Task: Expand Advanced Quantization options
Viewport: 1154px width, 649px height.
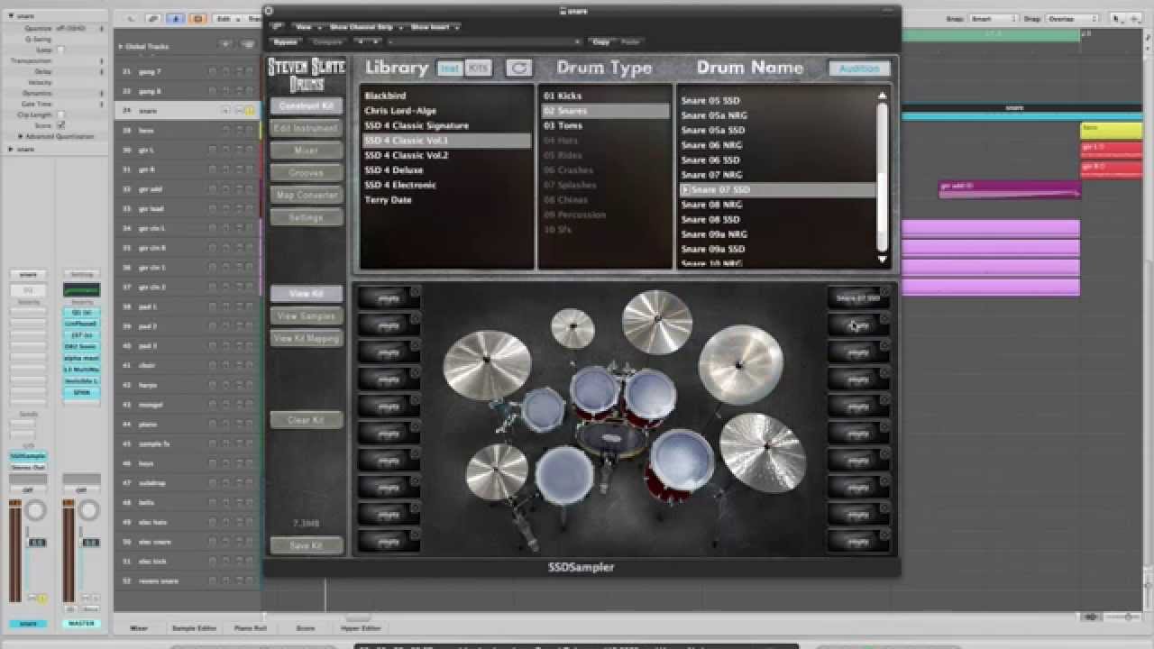Action: [20, 136]
